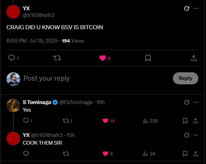This screenshot has height=164, width=206.
Task: Click the gray Reply button
Action: (x=185, y=78)
